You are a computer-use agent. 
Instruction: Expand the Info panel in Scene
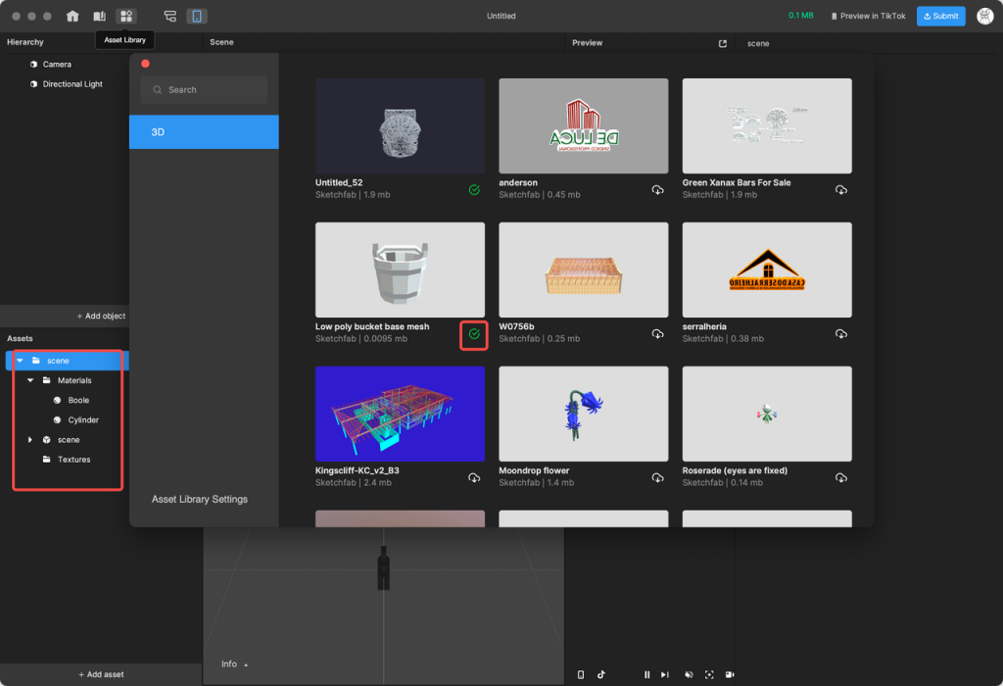[x=234, y=664]
